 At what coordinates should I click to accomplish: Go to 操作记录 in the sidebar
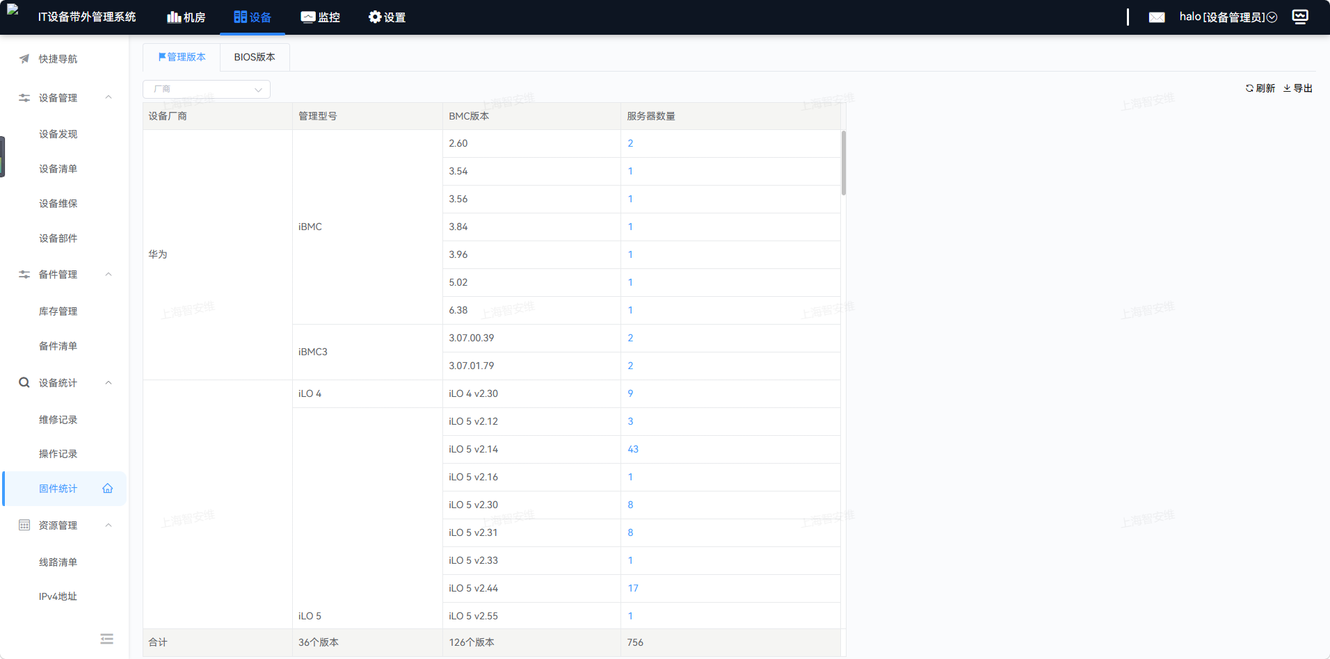pos(58,454)
